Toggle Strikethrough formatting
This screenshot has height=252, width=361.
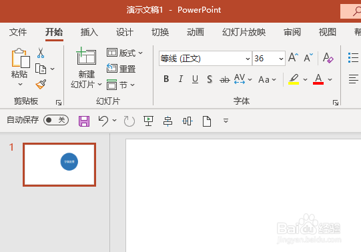(225, 80)
